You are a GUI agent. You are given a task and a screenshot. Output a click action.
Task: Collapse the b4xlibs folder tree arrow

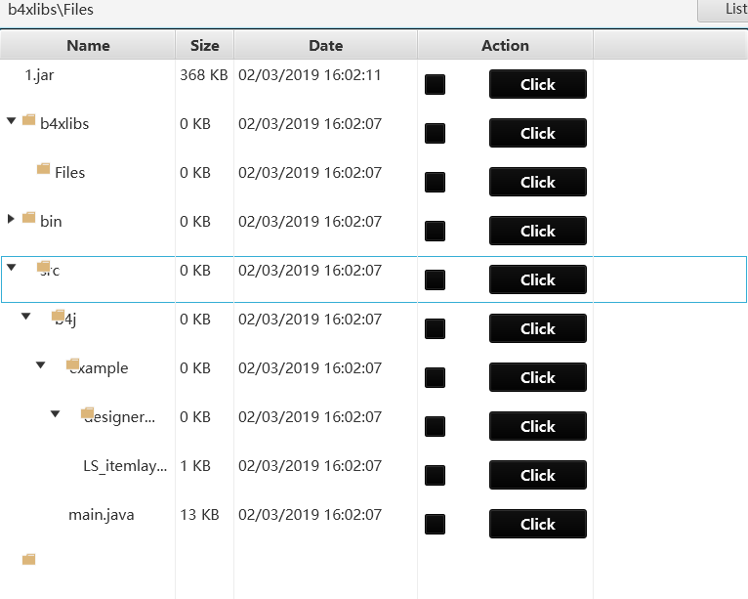11,121
